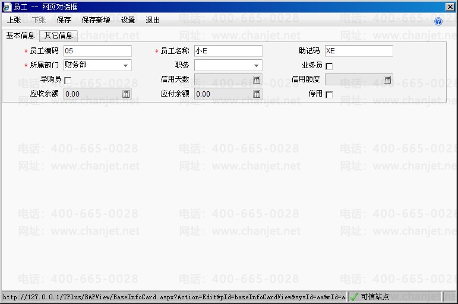Expand the 所属部门 dropdown arrow
Screen dimensions: 458x304
(x=125, y=66)
